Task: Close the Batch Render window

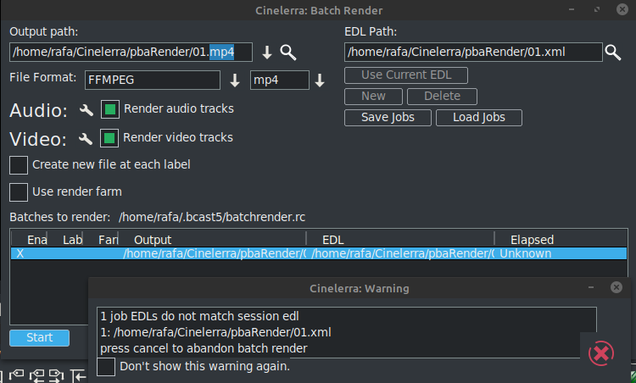Action: click(623, 10)
